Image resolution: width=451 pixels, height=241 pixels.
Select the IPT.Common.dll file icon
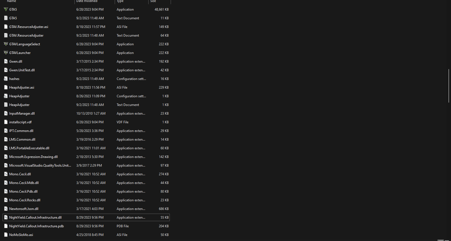tap(6, 131)
